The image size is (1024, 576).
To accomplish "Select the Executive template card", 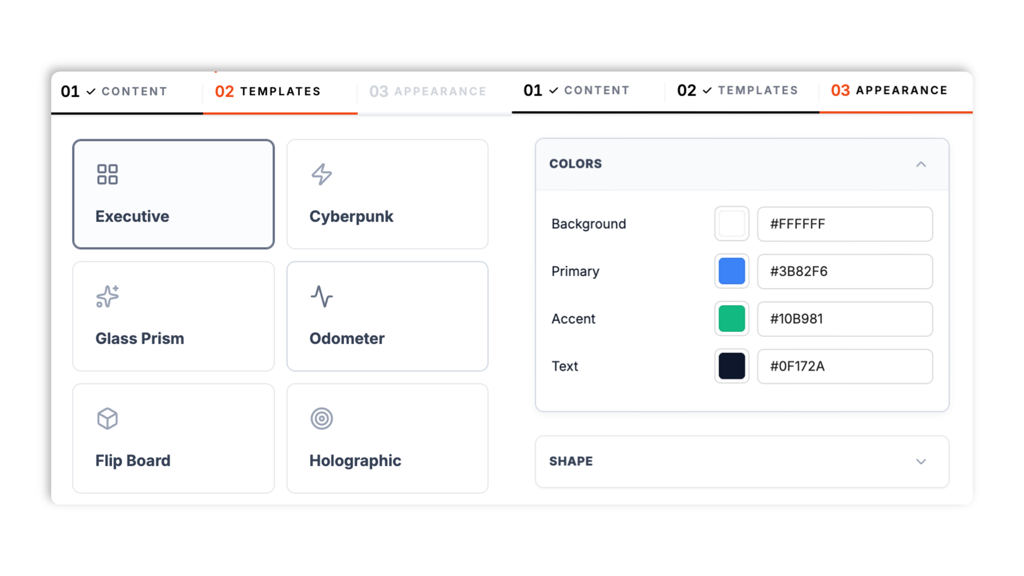I will click(x=173, y=194).
